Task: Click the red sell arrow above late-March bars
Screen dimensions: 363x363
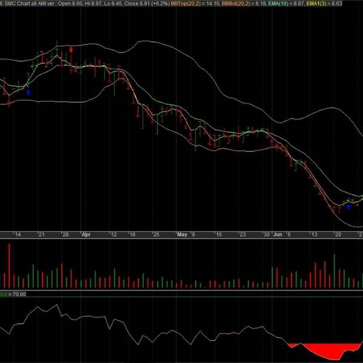Action: (71, 50)
